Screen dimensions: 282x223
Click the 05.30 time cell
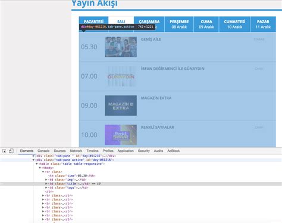coord(89,47)
